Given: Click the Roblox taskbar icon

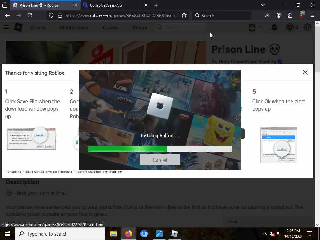Looking at the screenshot, I should pyautogui.click(x=174, y=234).
